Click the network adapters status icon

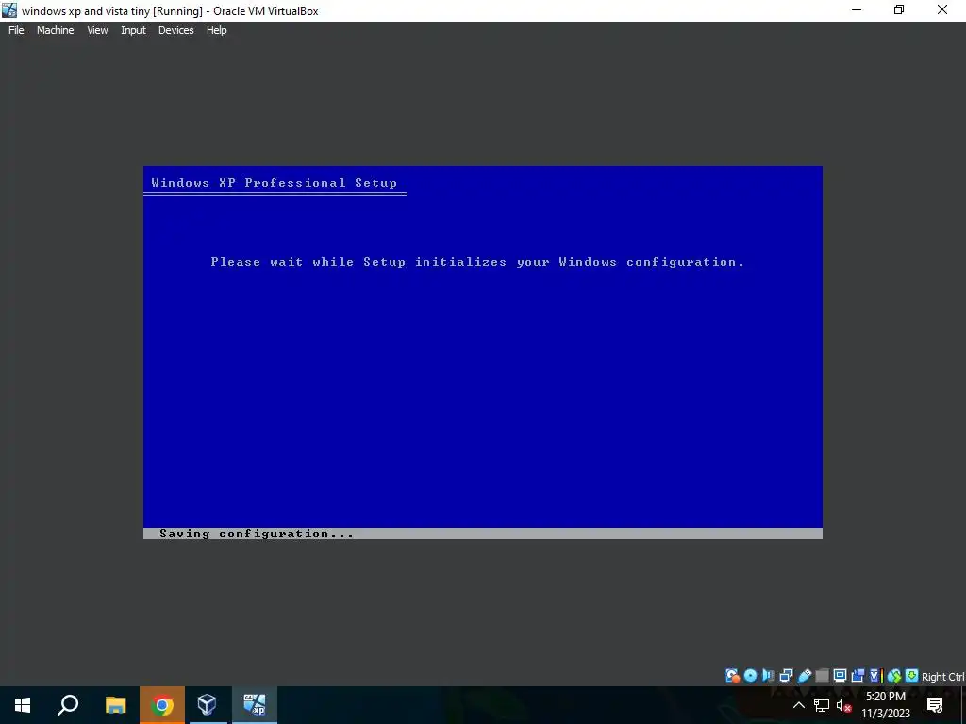coord(786,675)
